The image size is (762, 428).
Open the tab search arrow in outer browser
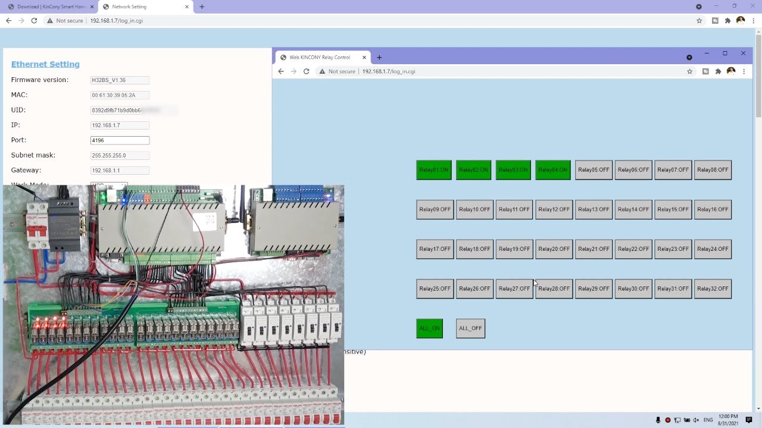pos(699,7)
